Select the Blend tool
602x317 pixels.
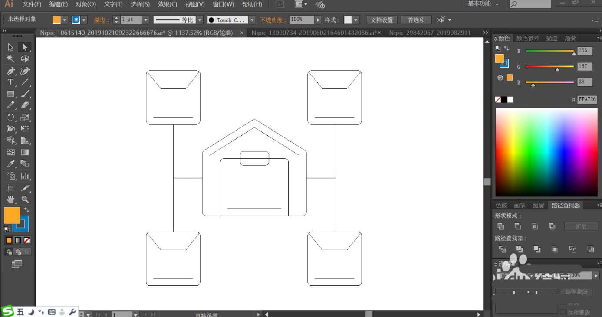tap(25, 164)
